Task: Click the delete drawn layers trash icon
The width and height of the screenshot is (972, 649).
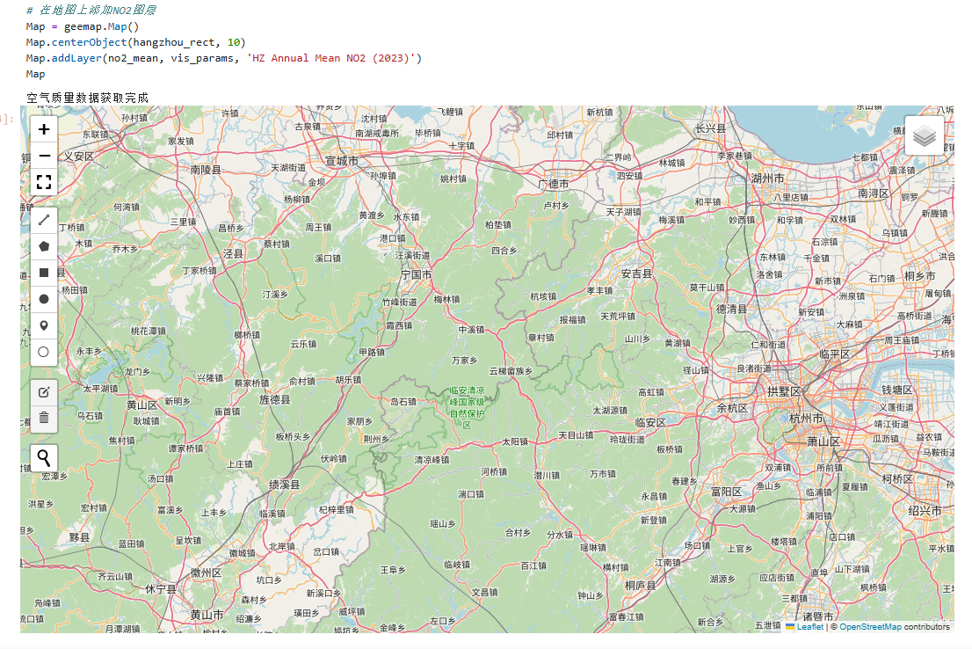Action: 43,419
